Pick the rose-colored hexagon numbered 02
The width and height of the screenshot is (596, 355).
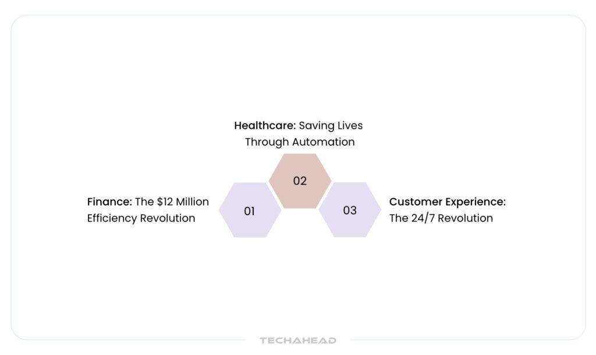point(300,181)
